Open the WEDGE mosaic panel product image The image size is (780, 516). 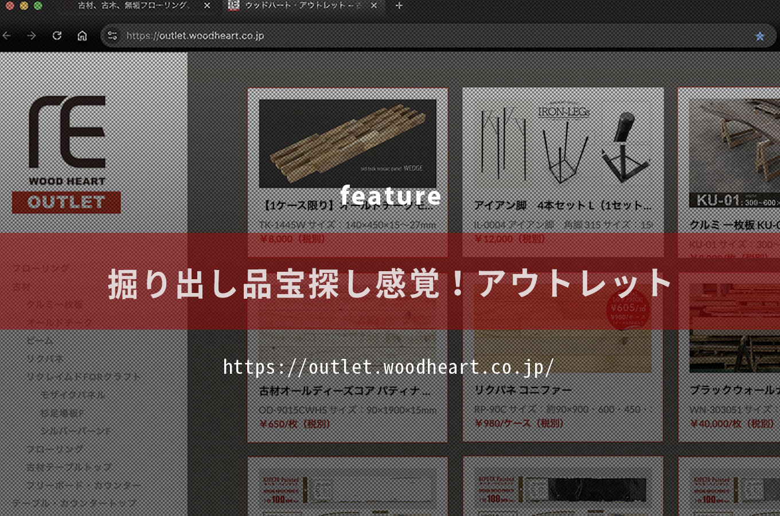pyautogui.click(x=348, y=143)
